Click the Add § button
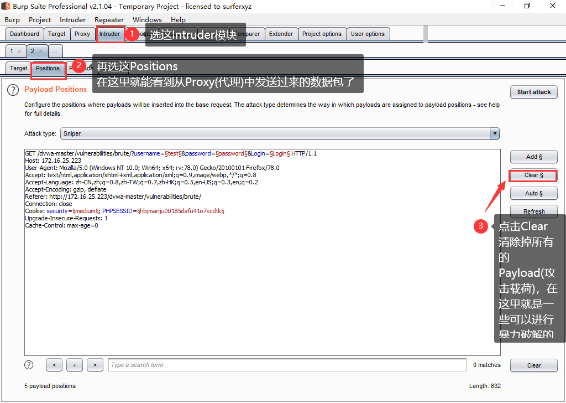 pos(534,157)
